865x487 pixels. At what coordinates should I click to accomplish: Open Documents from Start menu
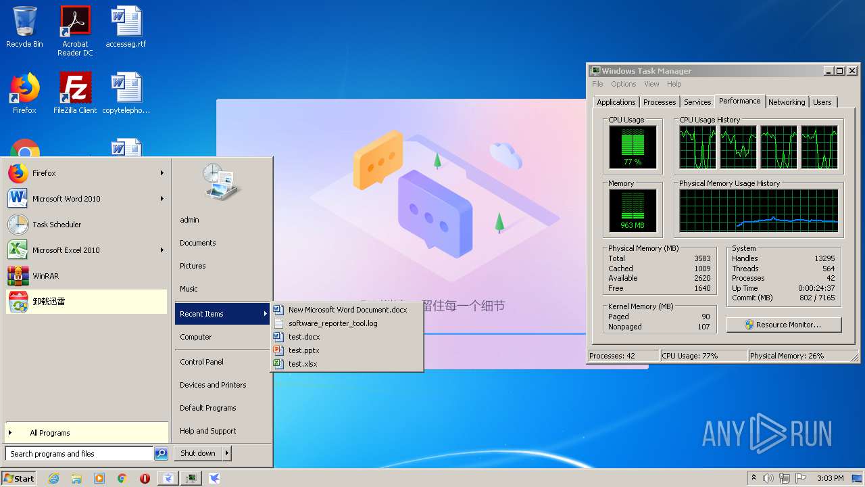pos(222,243)
